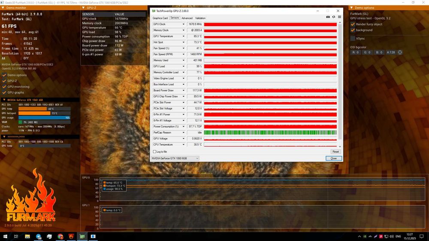Click the ENG language indicator
The width and height of the screenshot is (429, 241).
(x=399, y=237)
